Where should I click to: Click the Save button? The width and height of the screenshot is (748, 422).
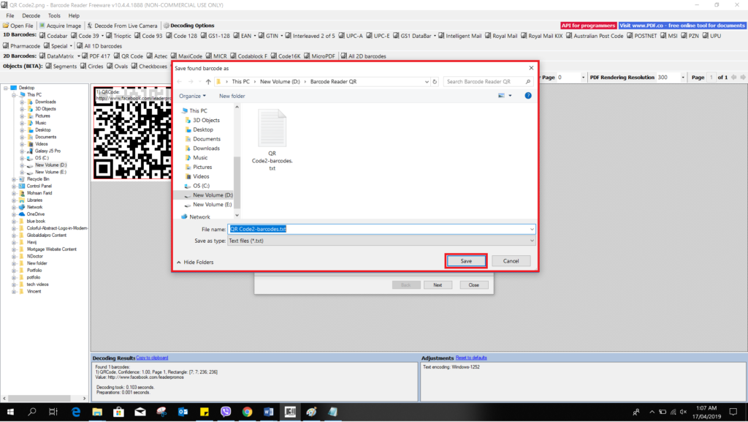point(466,261)
